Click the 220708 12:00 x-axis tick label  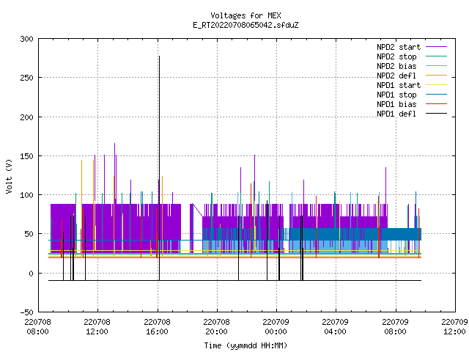97,326
